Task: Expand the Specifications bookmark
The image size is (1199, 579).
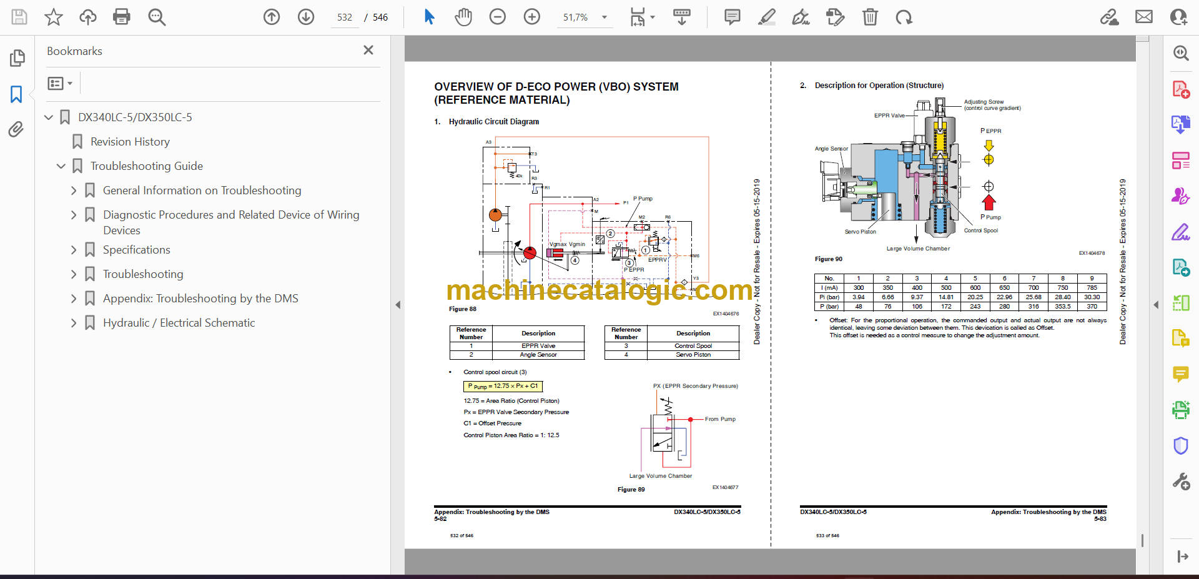Action: [74, 250]
